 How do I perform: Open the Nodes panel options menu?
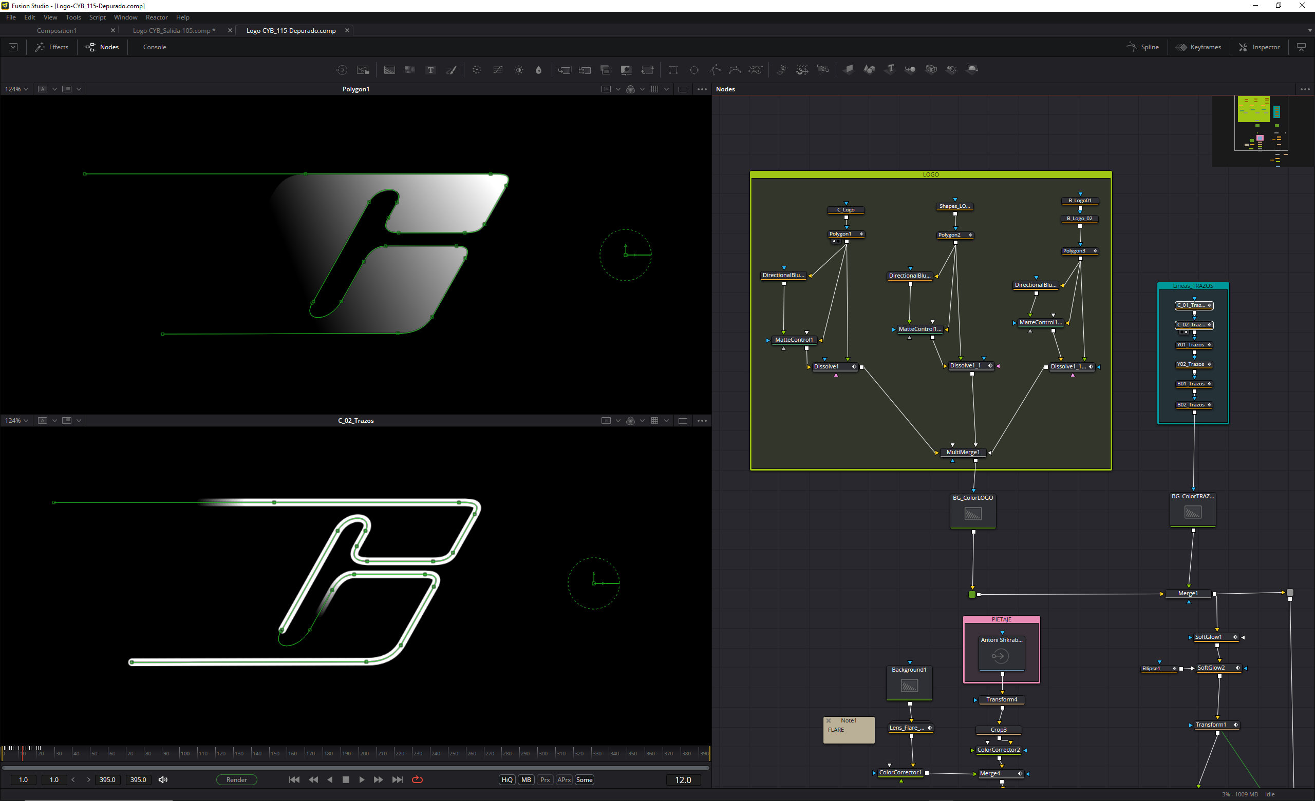pos(1305,89)
